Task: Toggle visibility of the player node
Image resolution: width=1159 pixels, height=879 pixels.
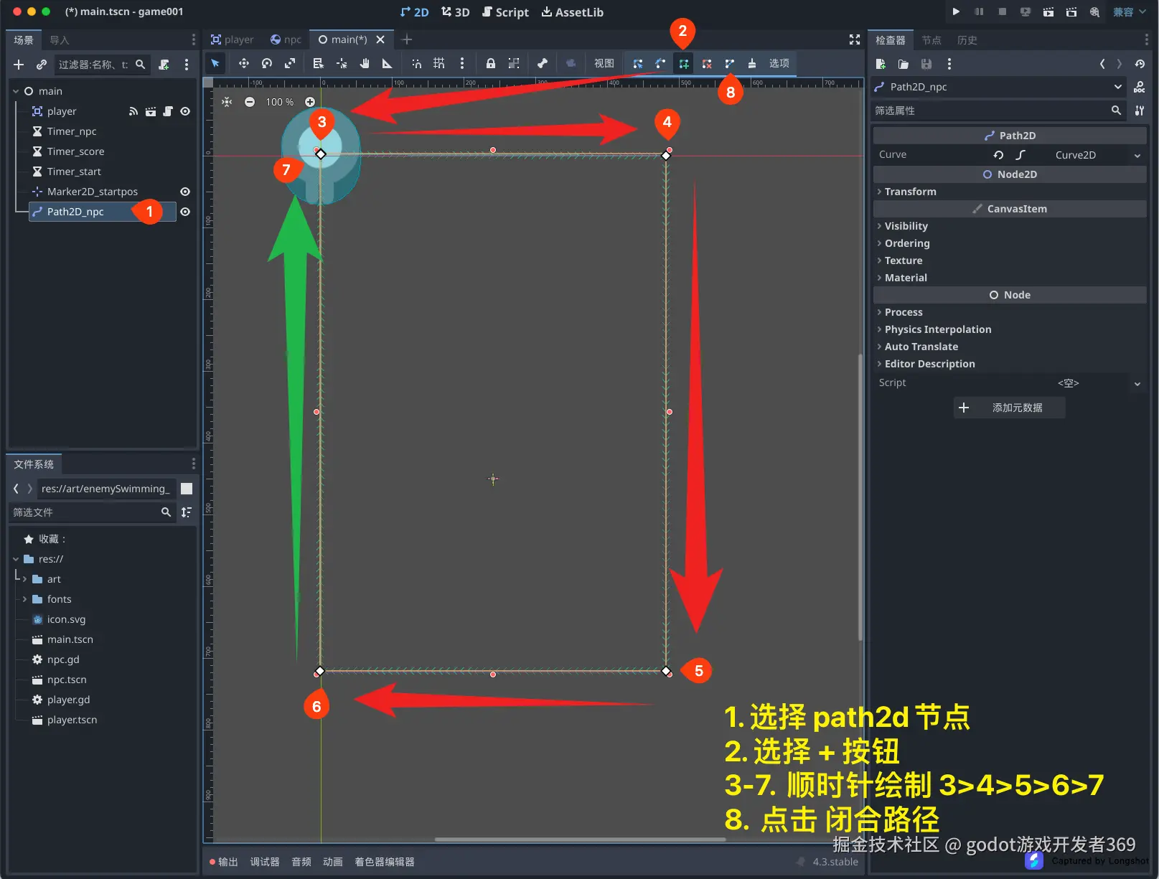Action: [x=185, y=111]
